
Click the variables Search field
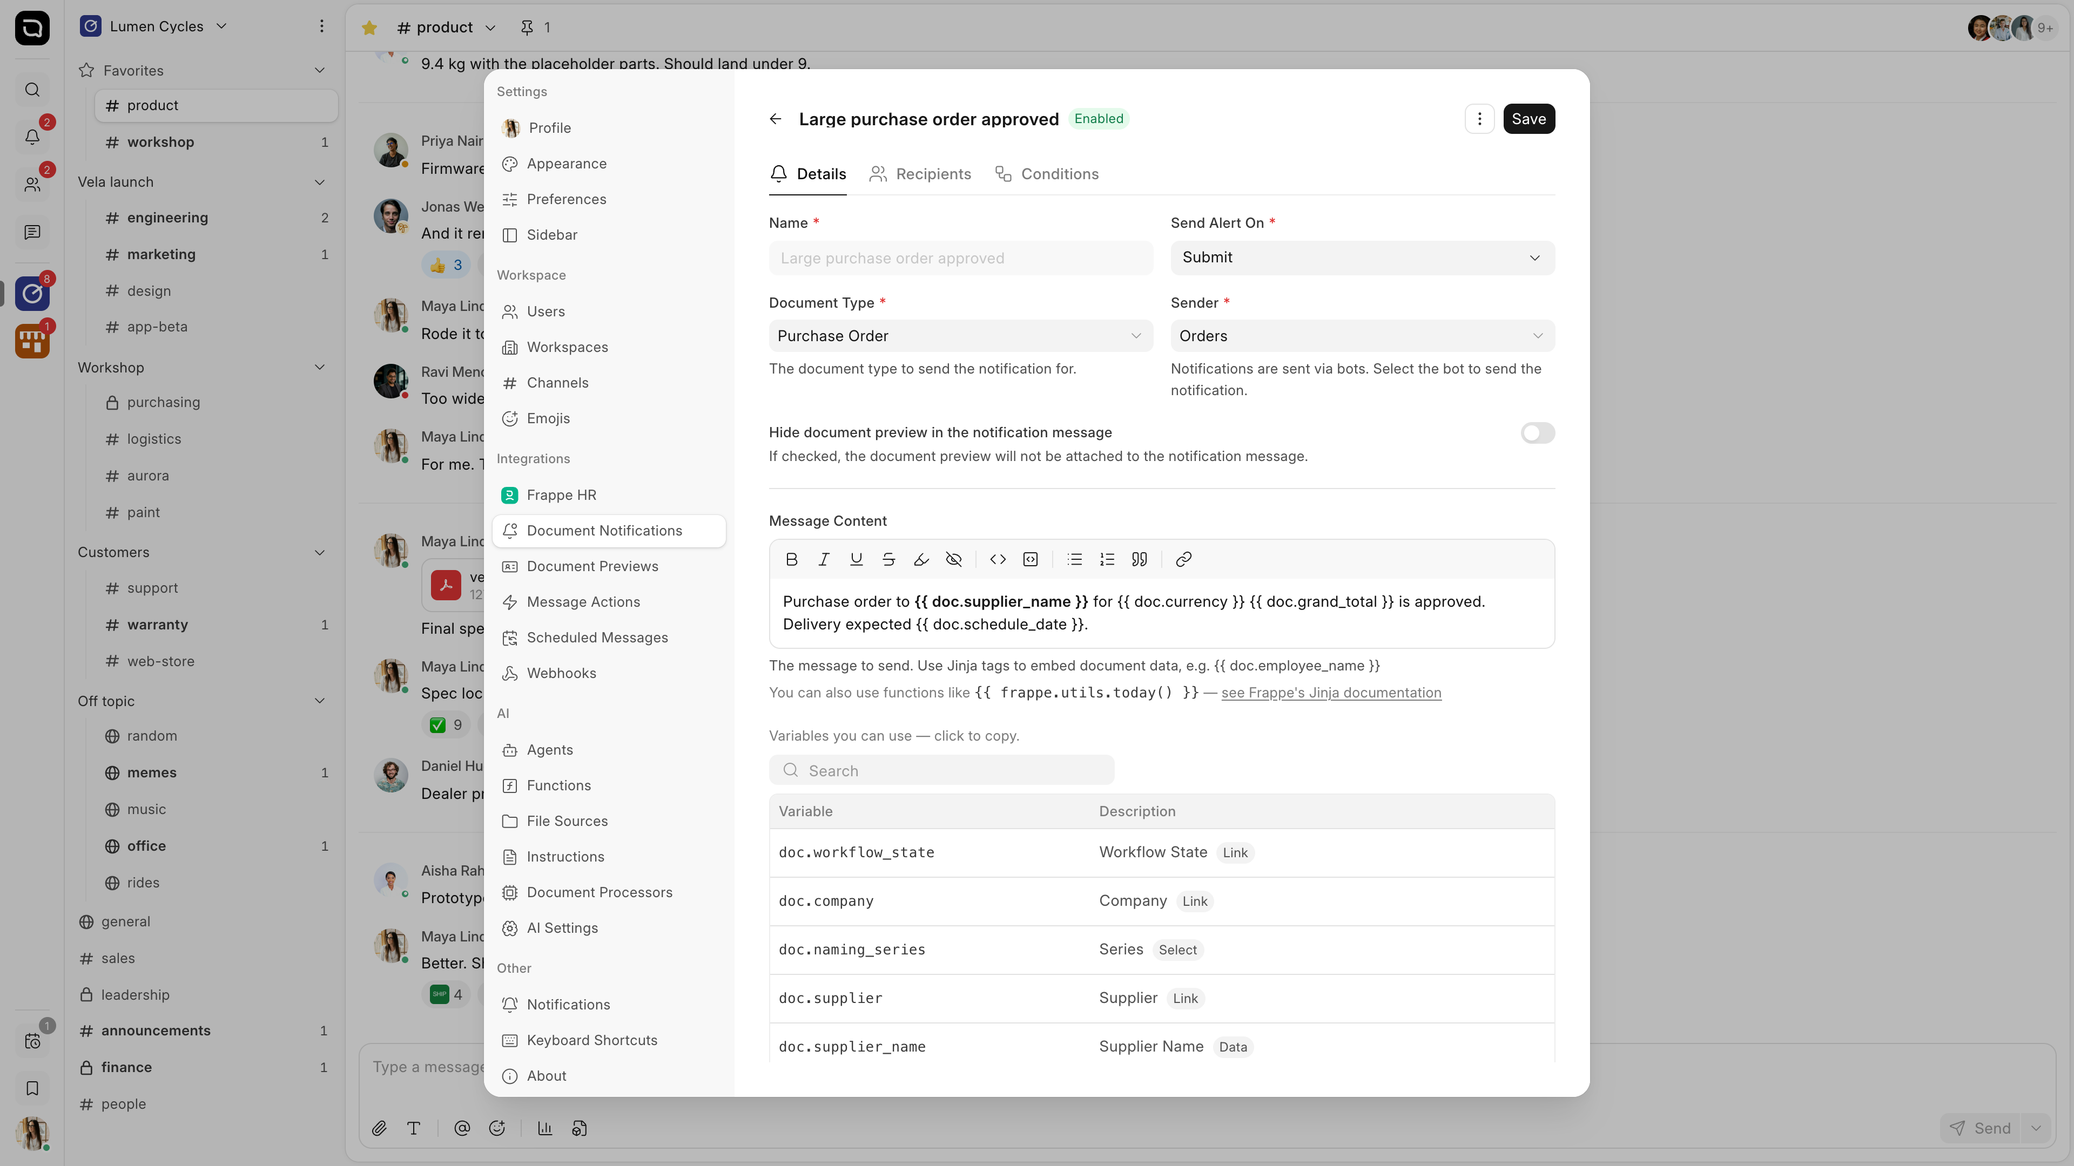(x=941, y=771)
